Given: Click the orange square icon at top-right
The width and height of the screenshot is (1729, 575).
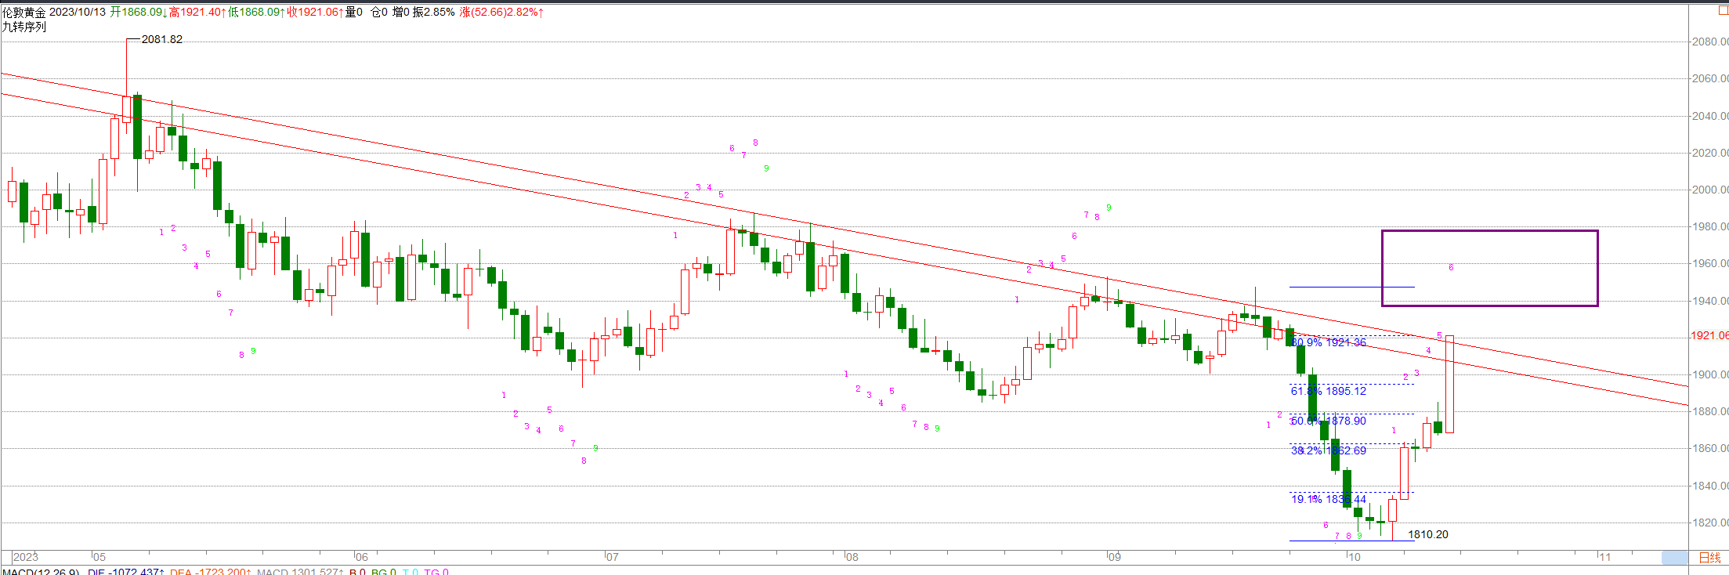Looking at the screenshot, I should (1723, 11).
